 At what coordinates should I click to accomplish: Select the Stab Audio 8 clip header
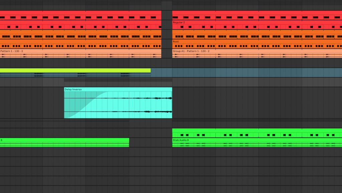point(257,140)
